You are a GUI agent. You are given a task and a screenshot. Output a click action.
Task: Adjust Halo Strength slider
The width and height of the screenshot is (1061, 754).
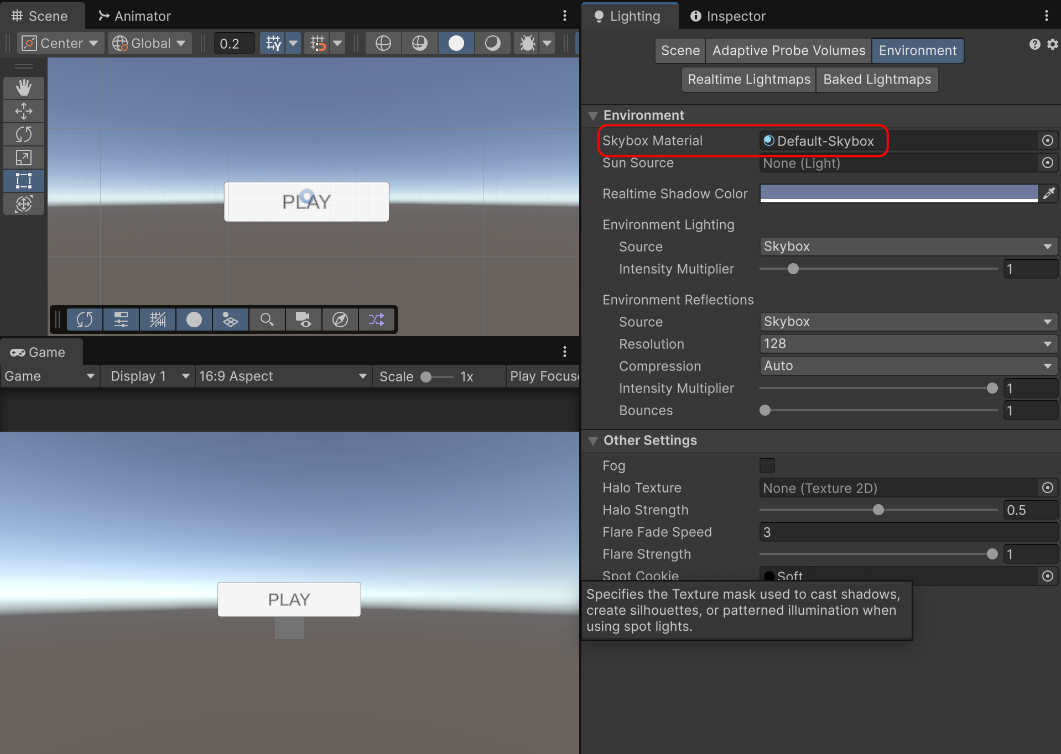point(878,510)
